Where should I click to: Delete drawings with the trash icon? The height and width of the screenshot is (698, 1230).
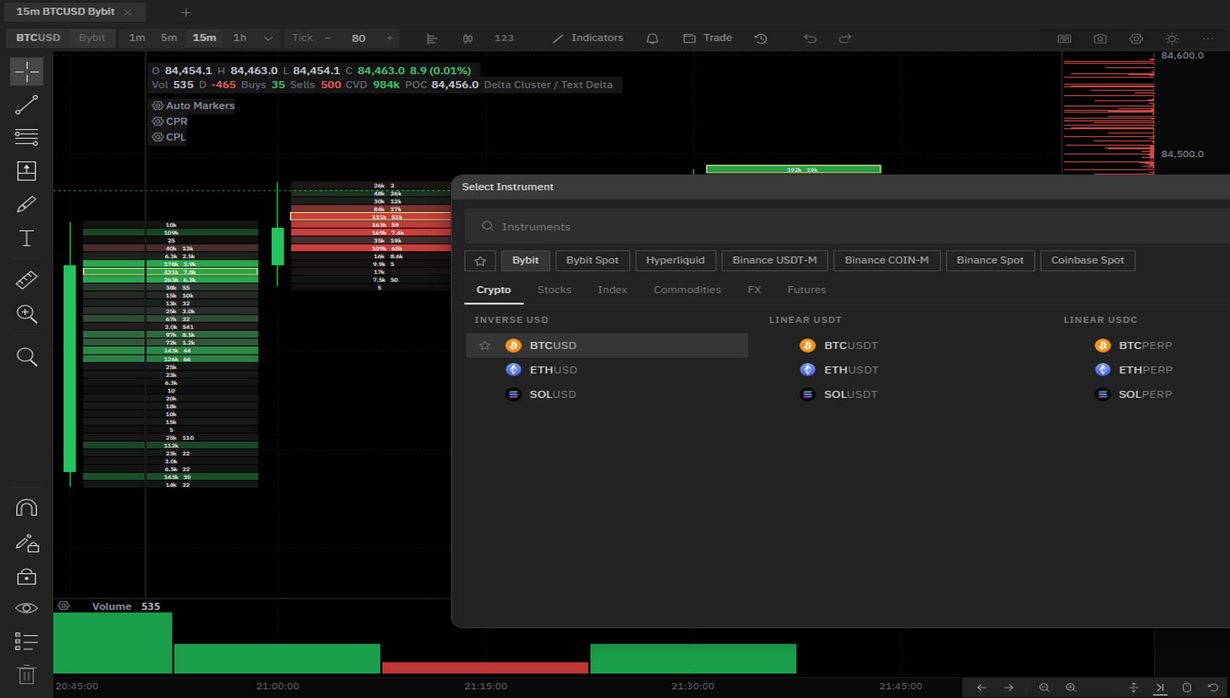pyautogui.click(x=27, y=674)
